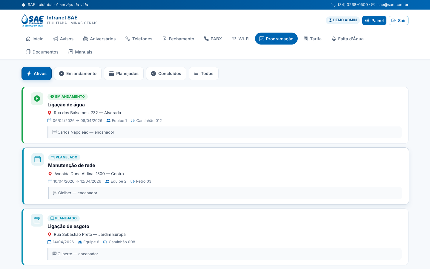The width and height of the screenshot is (430, 269).
Task: Click the team icon beside Equipe 6
Action: (80, 242)
